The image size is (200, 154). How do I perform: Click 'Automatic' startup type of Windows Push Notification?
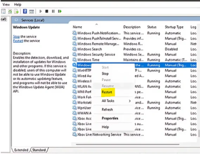pos(173,33)
